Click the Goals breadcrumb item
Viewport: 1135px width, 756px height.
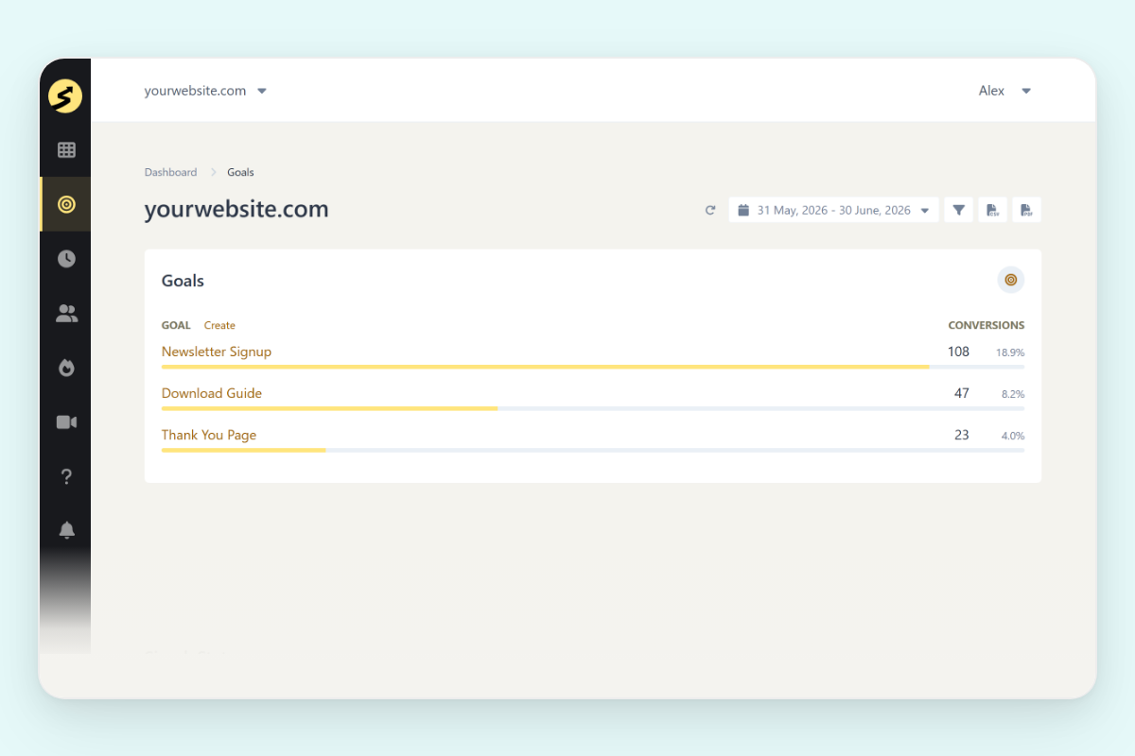[x=240, y=172]
